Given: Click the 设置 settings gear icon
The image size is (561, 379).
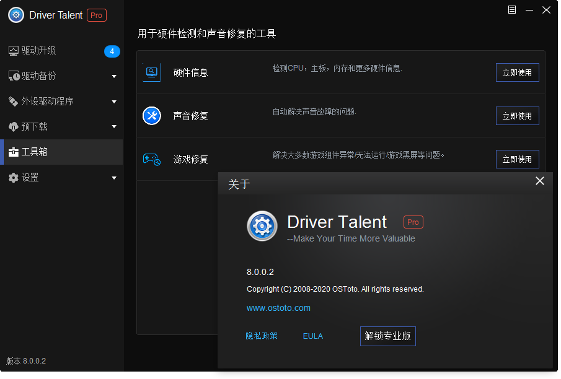Looking at the screenshot, I should [x=14, y=177].
